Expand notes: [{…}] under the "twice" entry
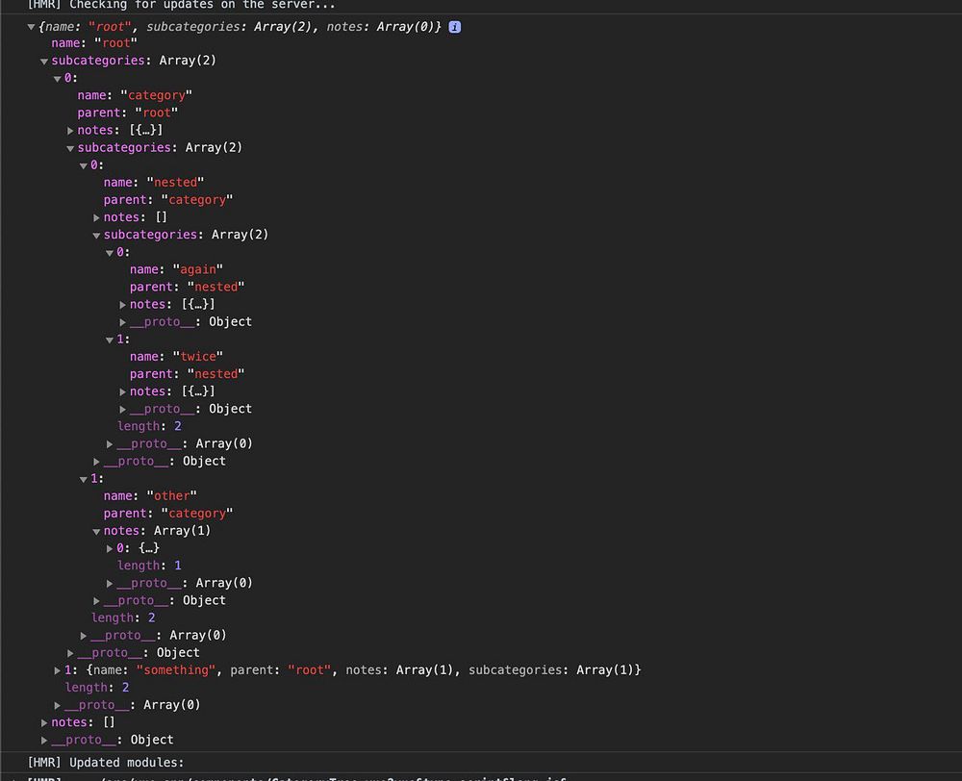This screenshot has width=962, height=781. click(x=123, y=392)
